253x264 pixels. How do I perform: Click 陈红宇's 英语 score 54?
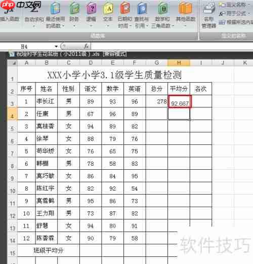pos(135,188)
